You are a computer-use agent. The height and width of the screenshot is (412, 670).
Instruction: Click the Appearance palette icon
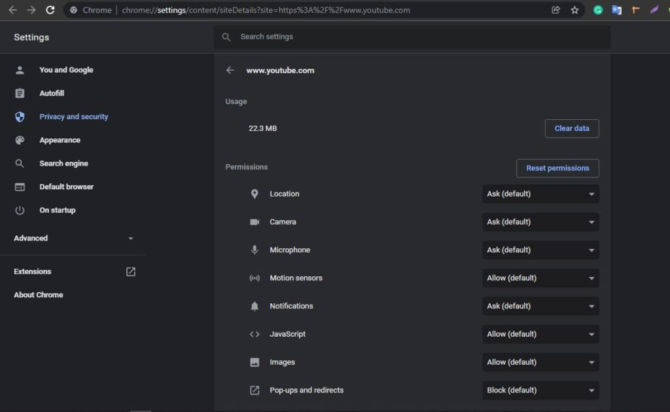click(x=20, y=140)
